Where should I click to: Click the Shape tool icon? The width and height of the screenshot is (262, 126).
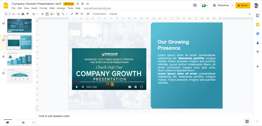pos(59,14)
